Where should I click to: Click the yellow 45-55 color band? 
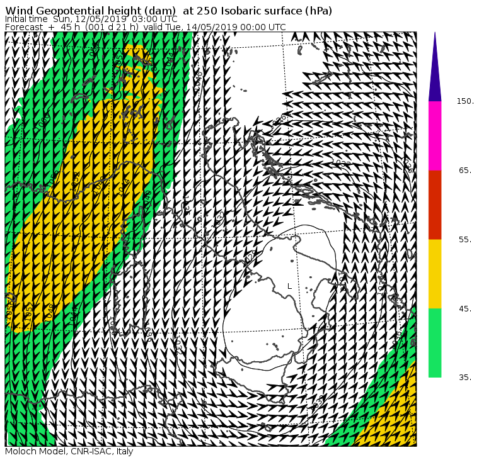pyautogui.click(x=435, y=274)
